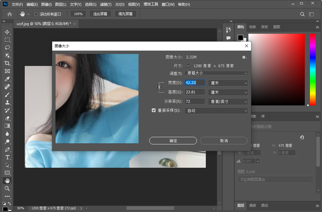The height and width of the screenshot is (212, 322).
Task: Open the Fit To preset dropdown
Action: tap(216, 73)
